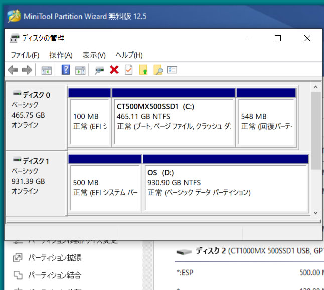Image resolution: width=324 pixels, height=290 pixels.
Task: Click the パーティション結合 icon in MiniTool sidebar
Action: point(18,275)
